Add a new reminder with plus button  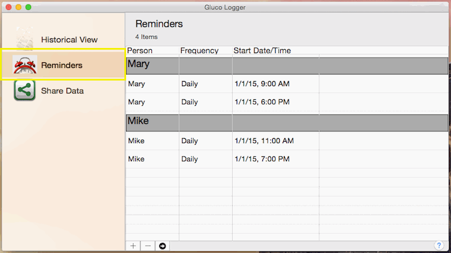pyautogui.click(x=133, y=246)
